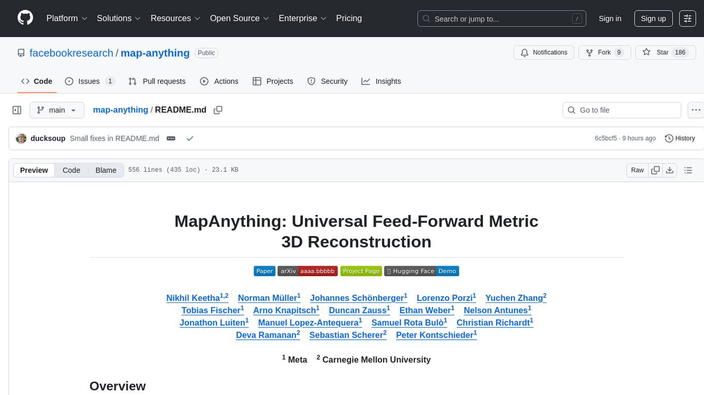This screenshot has width=704, height=395.
Task: Download the raw README file
Action: click(x=669, y=170)
